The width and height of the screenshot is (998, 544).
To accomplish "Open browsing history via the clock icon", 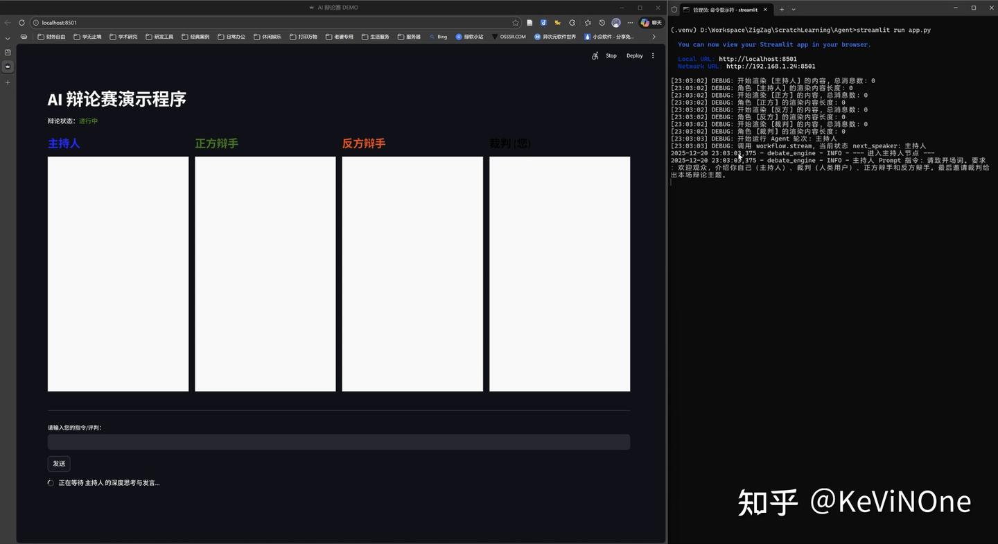I will pos(602,22).
